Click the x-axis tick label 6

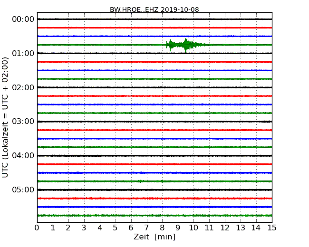pos(131,228)
